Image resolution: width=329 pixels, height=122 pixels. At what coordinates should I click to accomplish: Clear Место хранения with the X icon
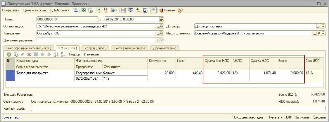click(x=319, y=33)
